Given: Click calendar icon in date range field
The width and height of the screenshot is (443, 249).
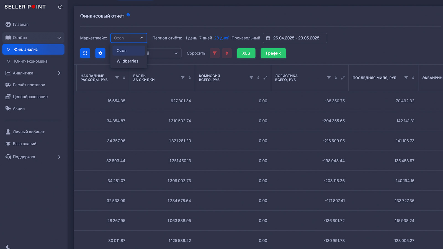Looking at the screenshot, I should [x=268, y=38].
